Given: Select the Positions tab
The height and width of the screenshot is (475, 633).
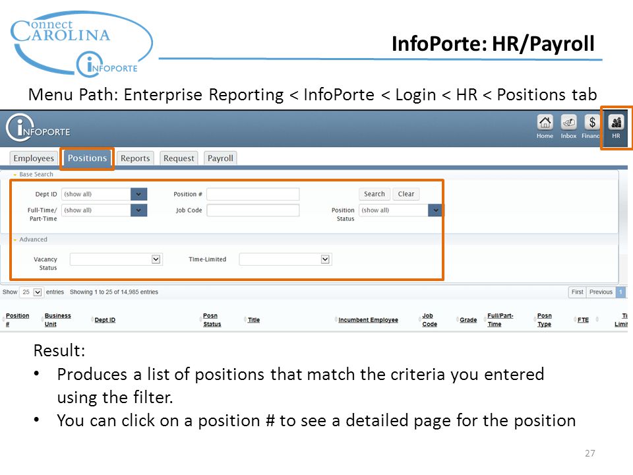Looking at the screenshot, I should (87, 158).
